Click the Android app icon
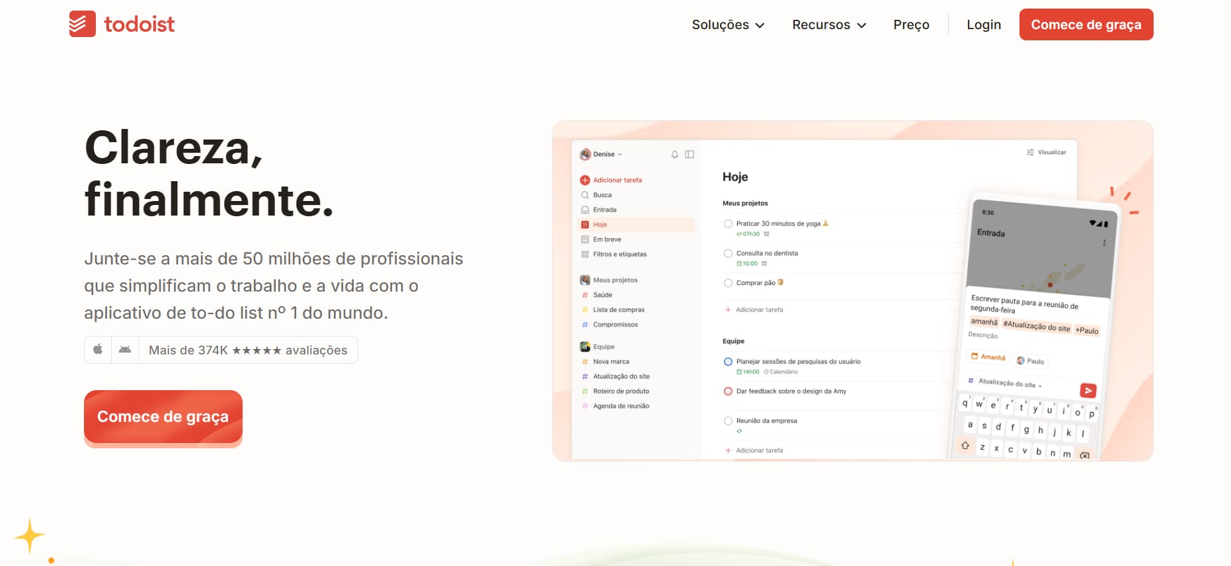This screenshot has width=1231, height=566. 125,349
